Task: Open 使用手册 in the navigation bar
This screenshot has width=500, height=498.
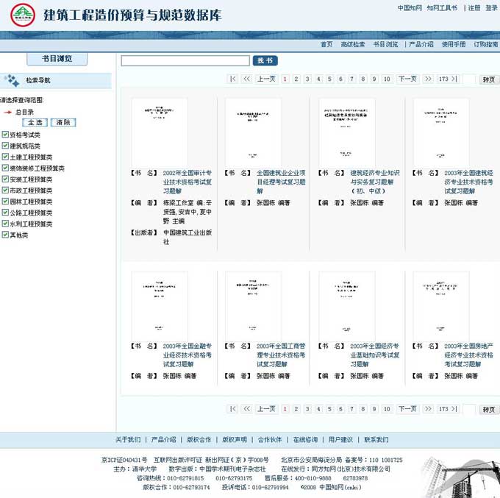Action: [453, 45]
